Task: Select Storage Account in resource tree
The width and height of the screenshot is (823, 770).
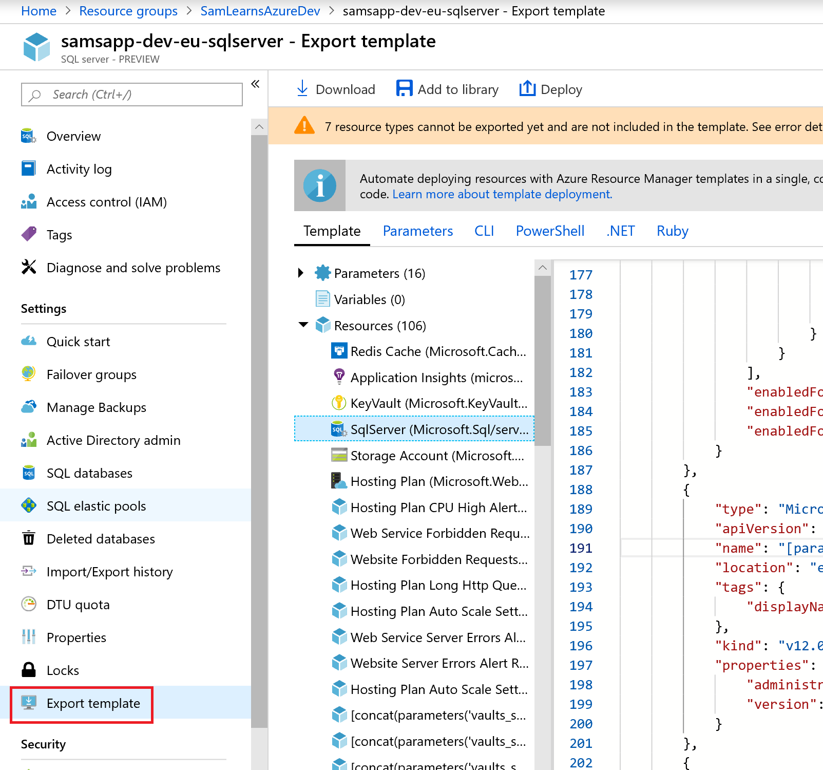Action: (436, 456)
